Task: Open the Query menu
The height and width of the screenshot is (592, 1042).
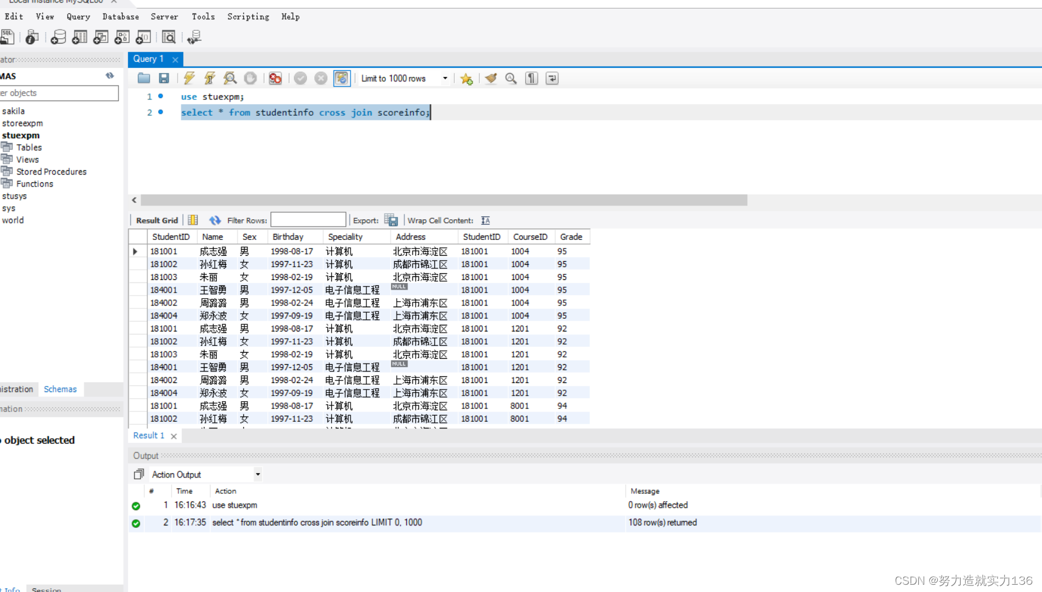Action: pyautogui.click(x=78, y=16)
